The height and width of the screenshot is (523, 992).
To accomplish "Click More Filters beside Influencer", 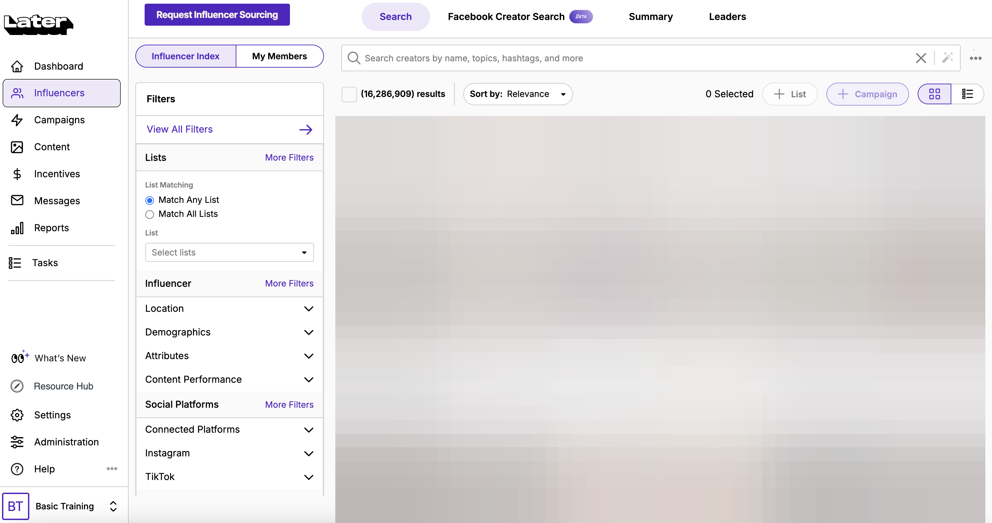I will coord(289,283).
